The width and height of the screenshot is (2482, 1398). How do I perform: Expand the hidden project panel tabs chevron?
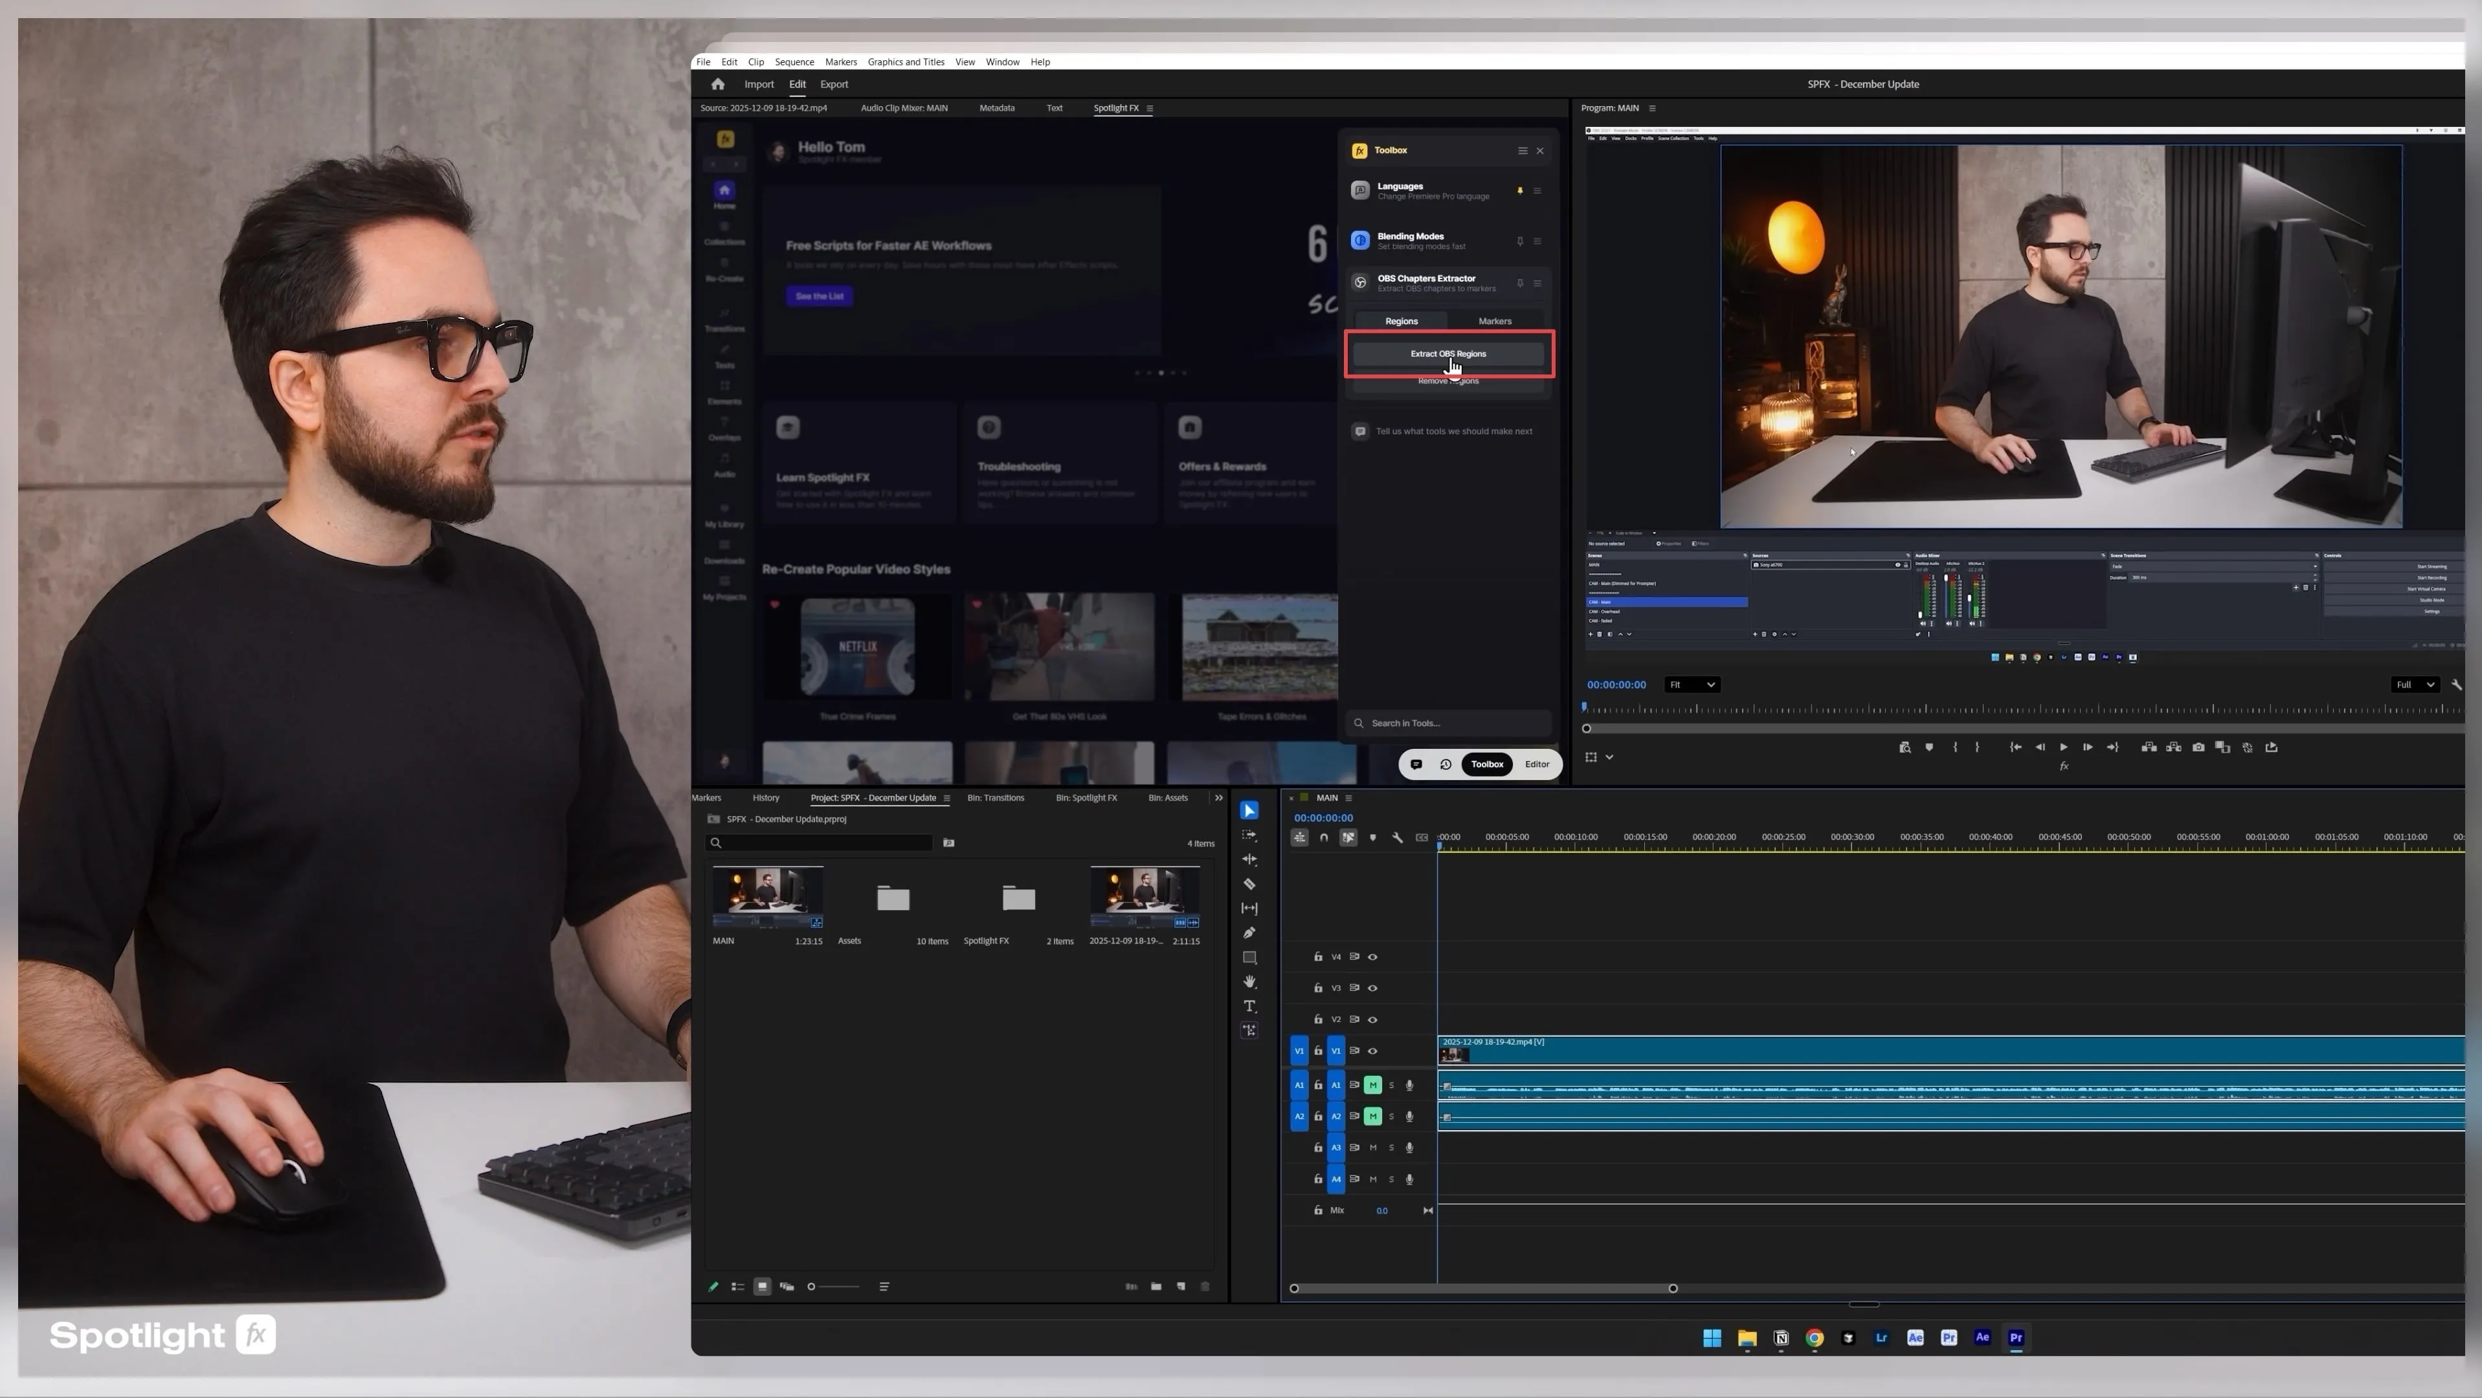(x=1218, y=798)
